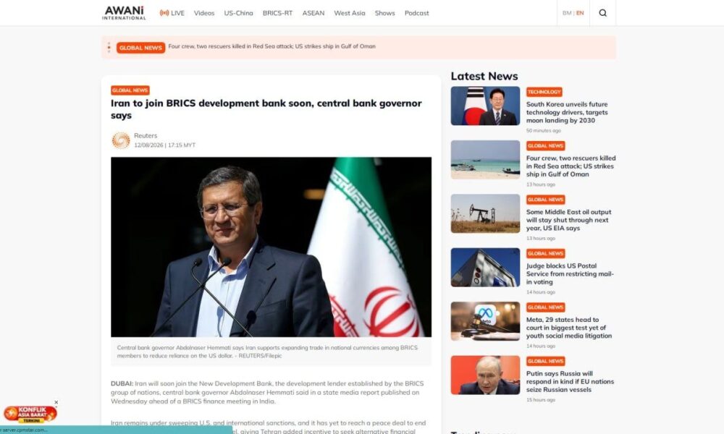Click the Reuters author avatar icon
Viewport: 724px width, 434px height.
coord(121,140)
